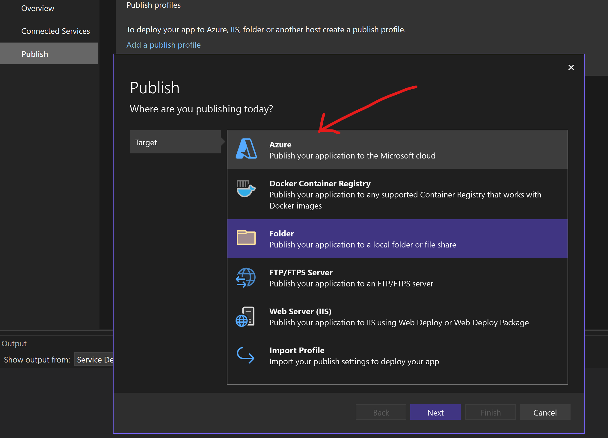Open the Add a publish profile link
The image size is (608, 438).
point(163,45)
